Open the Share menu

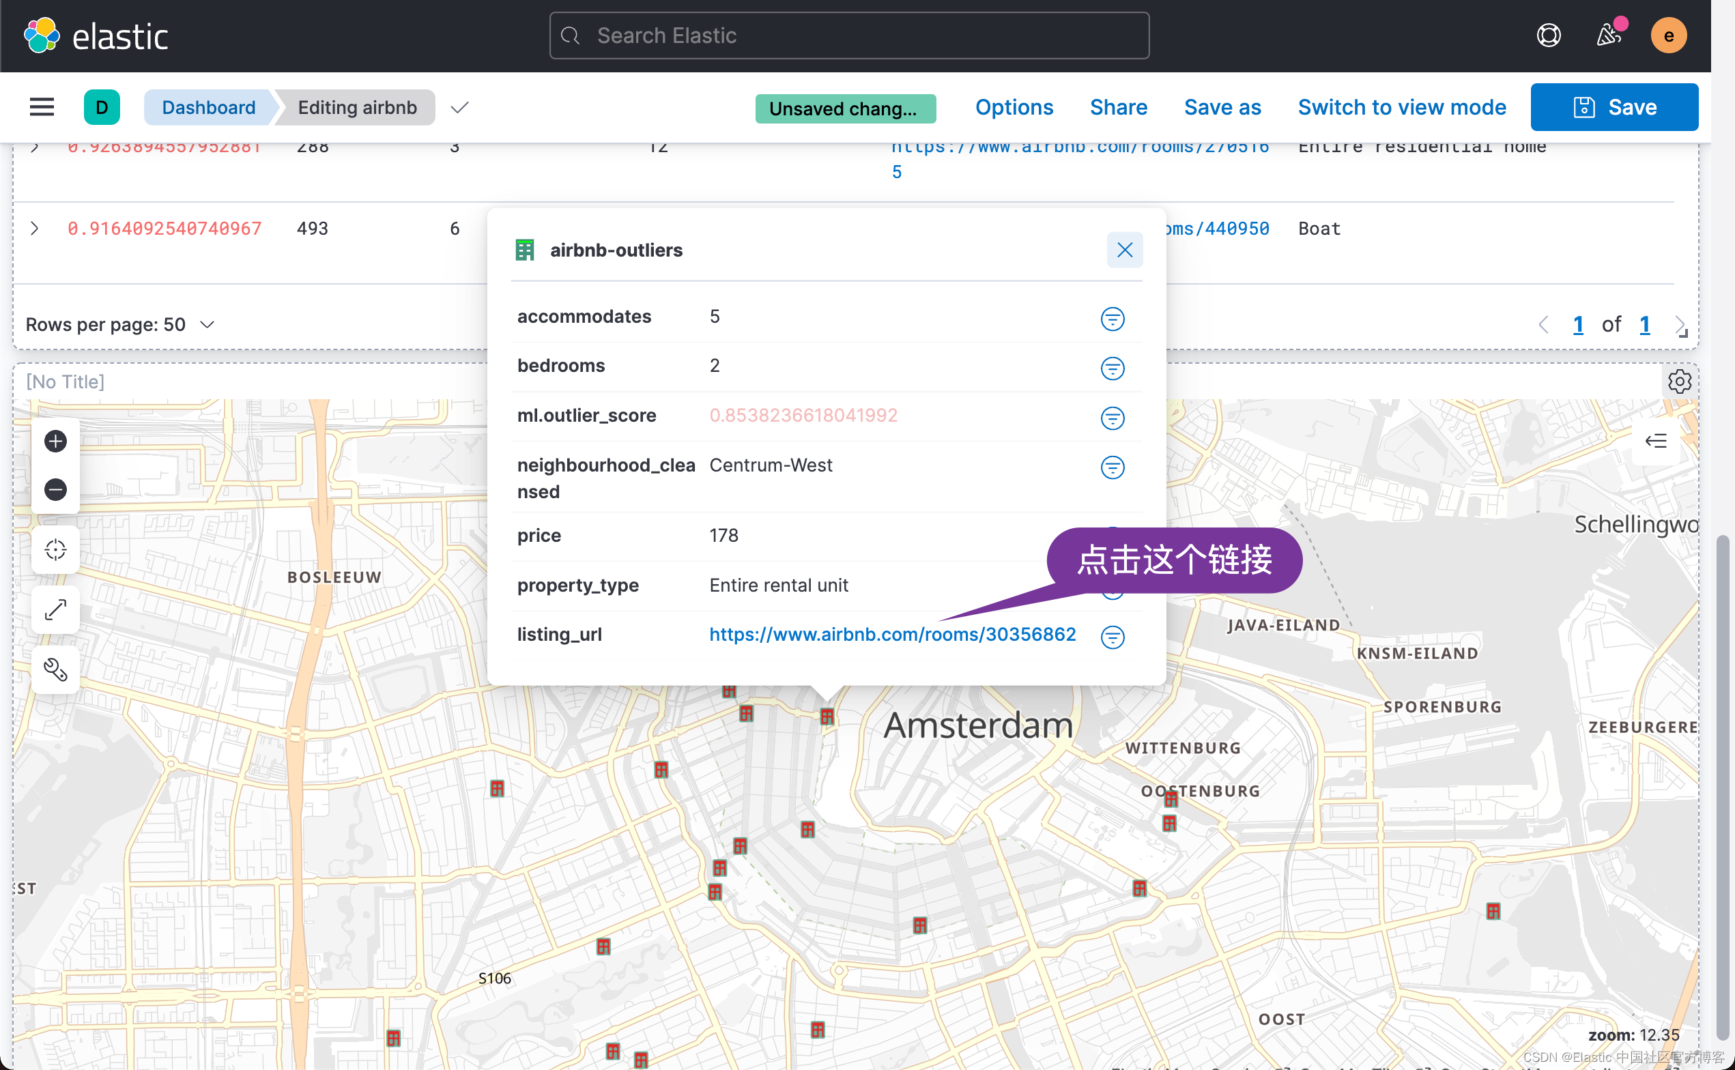coord(1118,107)
